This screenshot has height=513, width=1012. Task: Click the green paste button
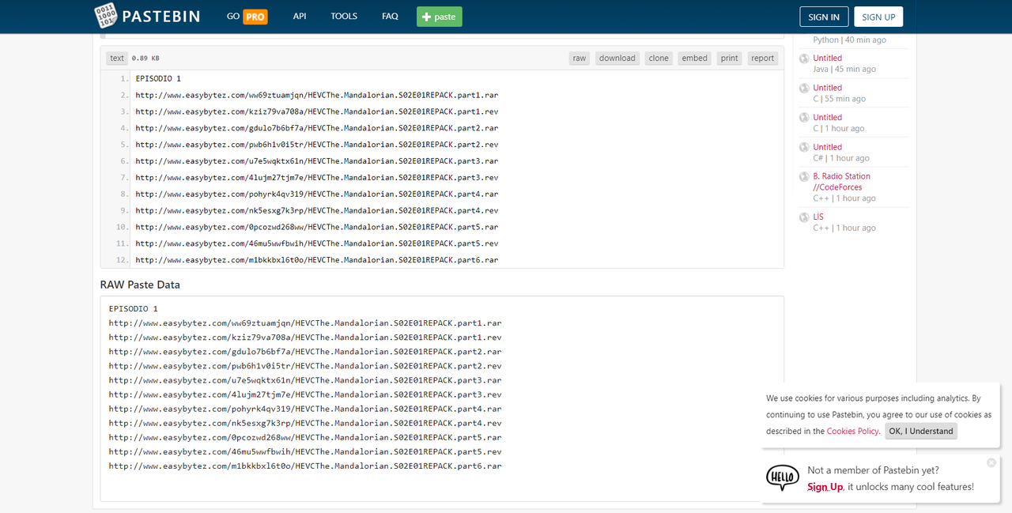[440, 17]
